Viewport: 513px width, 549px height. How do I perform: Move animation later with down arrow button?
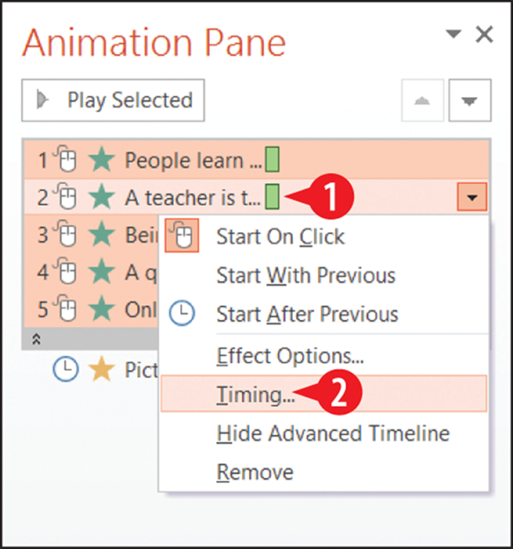470,100
